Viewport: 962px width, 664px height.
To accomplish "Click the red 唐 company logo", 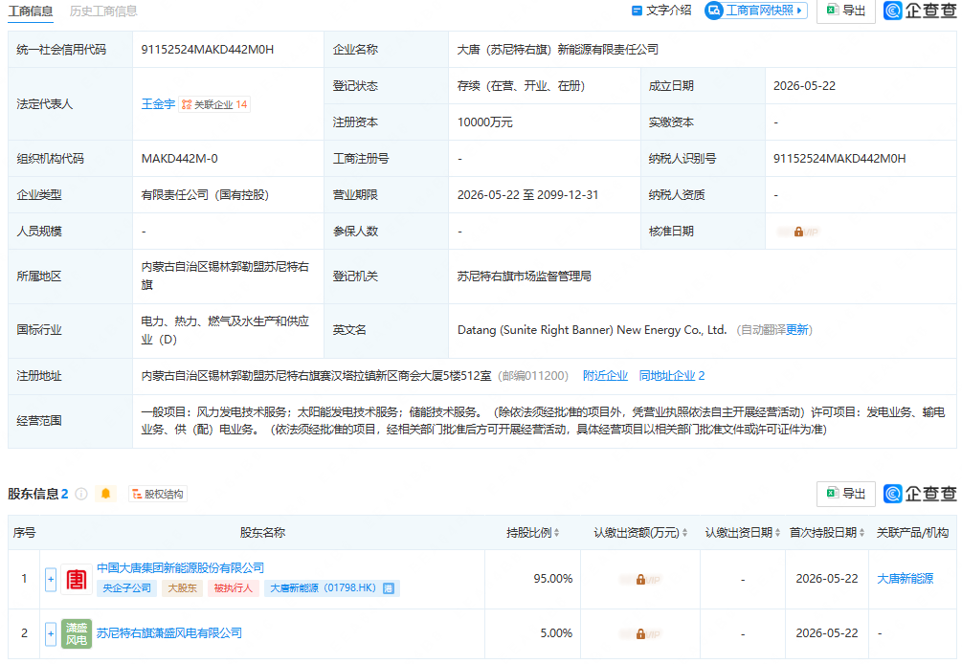I will tap(77, 580).
